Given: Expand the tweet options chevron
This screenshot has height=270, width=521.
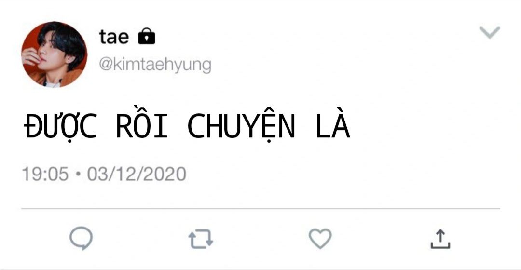Looking at the screenshot, I should point(490,32).
